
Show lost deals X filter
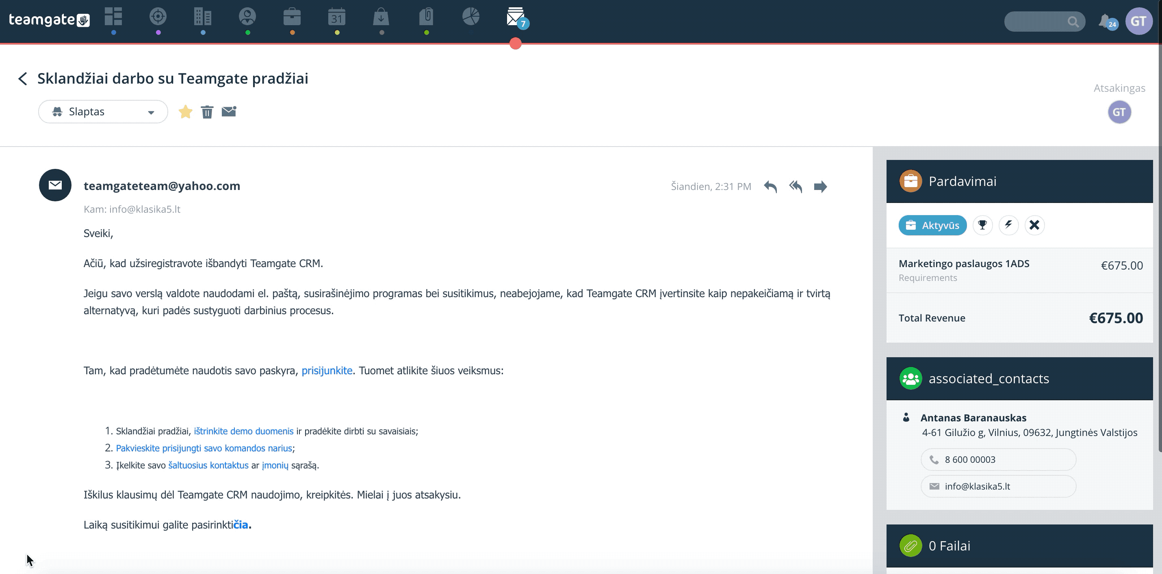coord(1034,225)
